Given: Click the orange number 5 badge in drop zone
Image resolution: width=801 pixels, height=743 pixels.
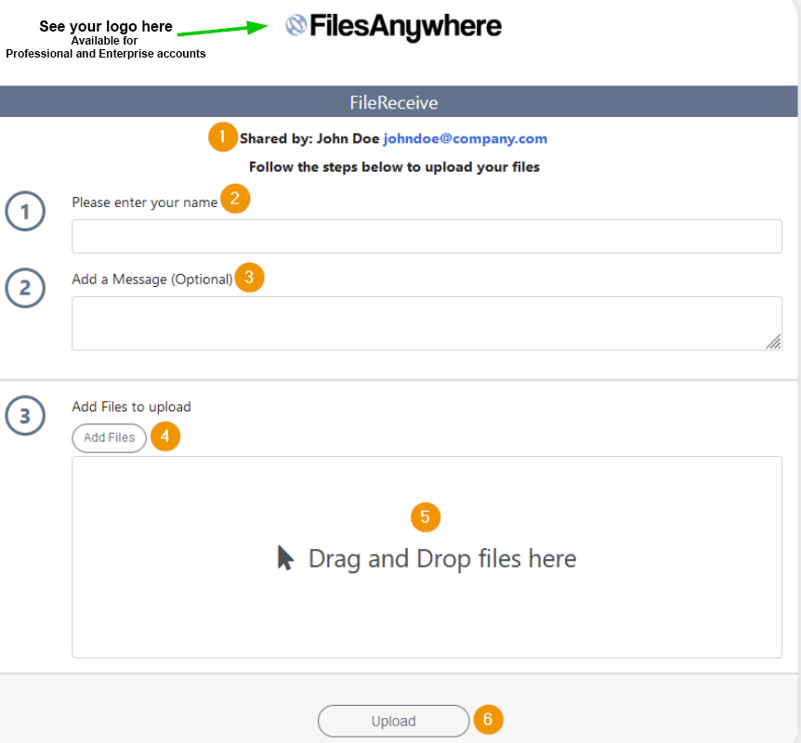Looking at the screenshot, I should 425,516.
